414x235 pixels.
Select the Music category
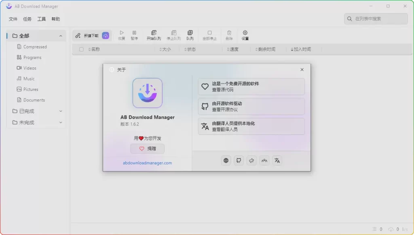[x=36, y=79]
